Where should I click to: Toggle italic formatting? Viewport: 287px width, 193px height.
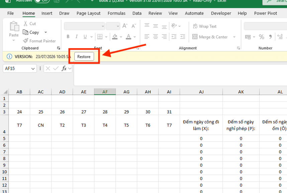pos(77,36)
